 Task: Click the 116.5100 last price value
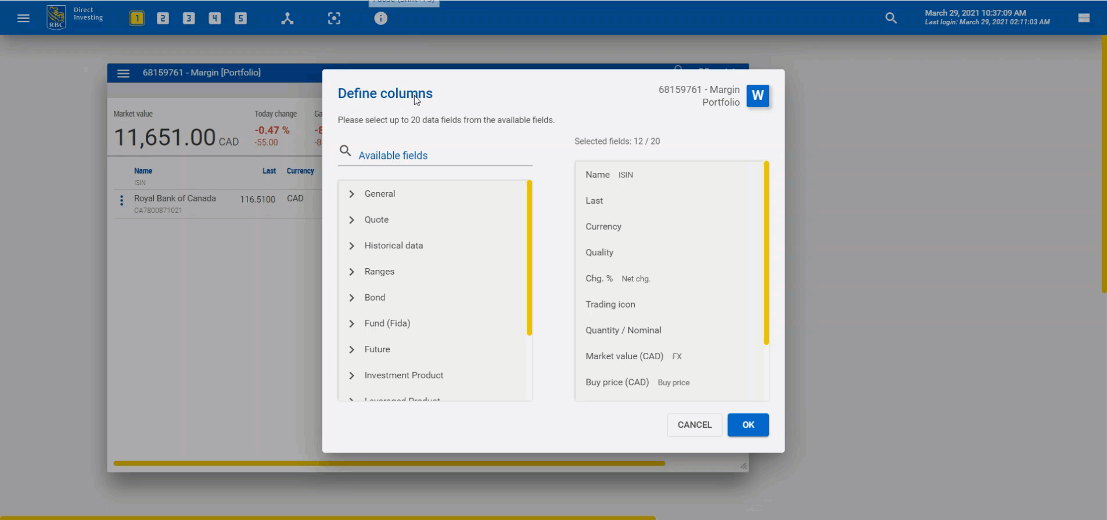(257, 199)
